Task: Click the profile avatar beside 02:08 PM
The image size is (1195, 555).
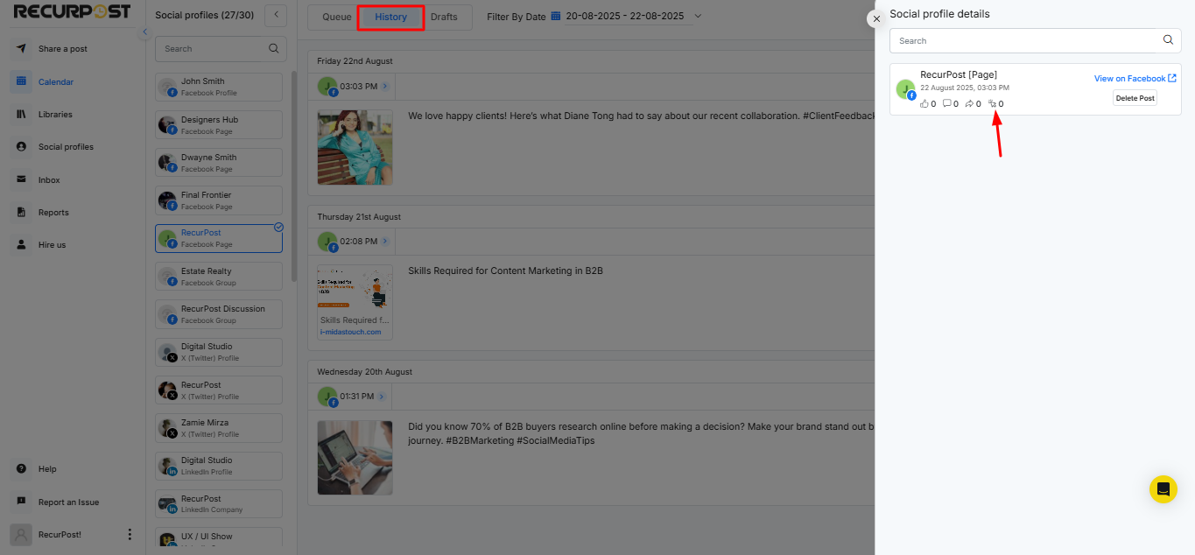Action: click(327, 242)
